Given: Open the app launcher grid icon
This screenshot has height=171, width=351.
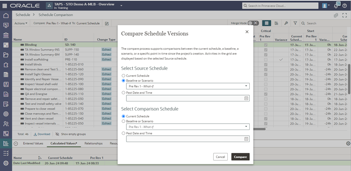Looking at the screenshot, I should (x=4, y=6).
